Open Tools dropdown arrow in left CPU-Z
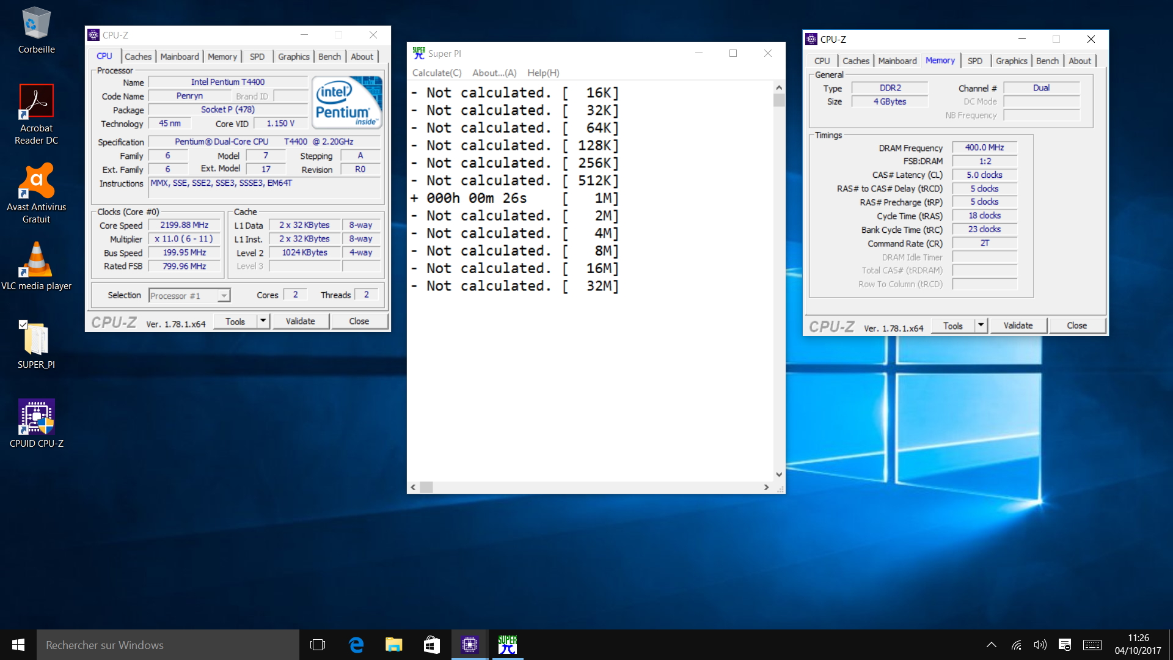1173x660 pixels. tap(263, 321)
